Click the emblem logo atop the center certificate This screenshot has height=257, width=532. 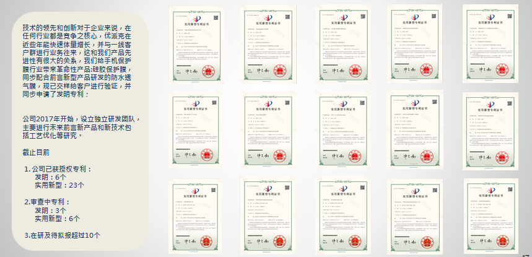tap(343, 101)
